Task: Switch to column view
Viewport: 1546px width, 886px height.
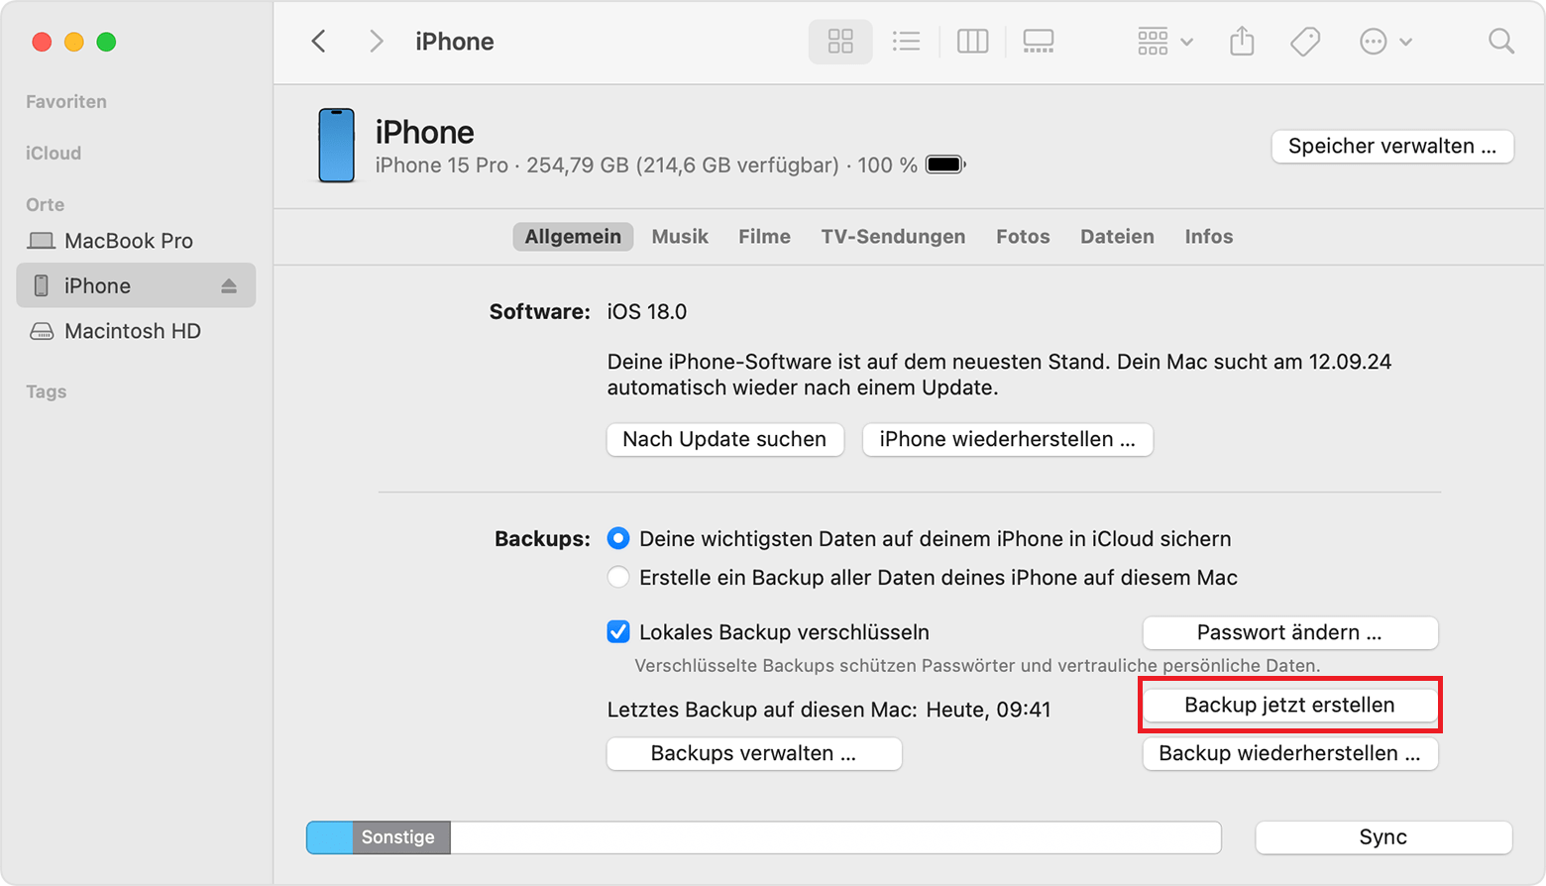Action: pos(971,41)
